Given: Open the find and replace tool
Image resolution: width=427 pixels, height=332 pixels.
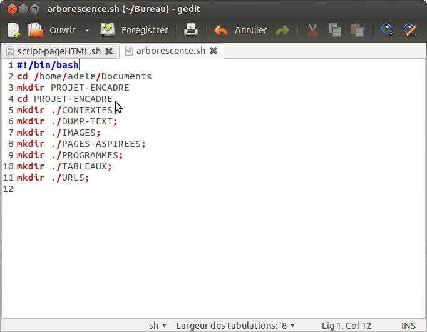Looking at the screenshot, I should click(x=410, y=30).
